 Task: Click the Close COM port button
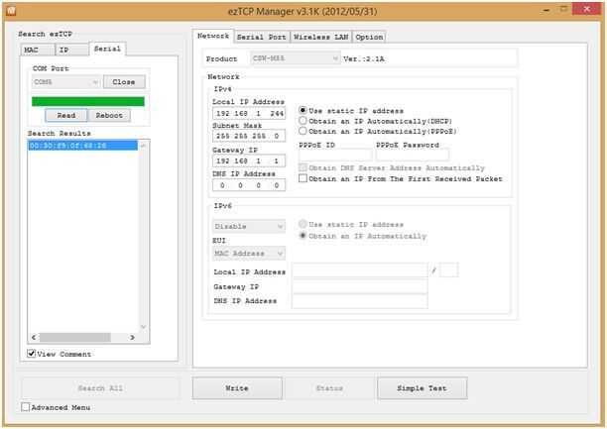pyautogui.click(x=124, y=82)
